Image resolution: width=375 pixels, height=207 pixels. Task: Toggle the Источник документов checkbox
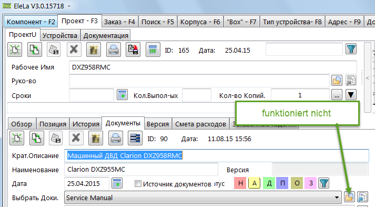tap(138, 183)
